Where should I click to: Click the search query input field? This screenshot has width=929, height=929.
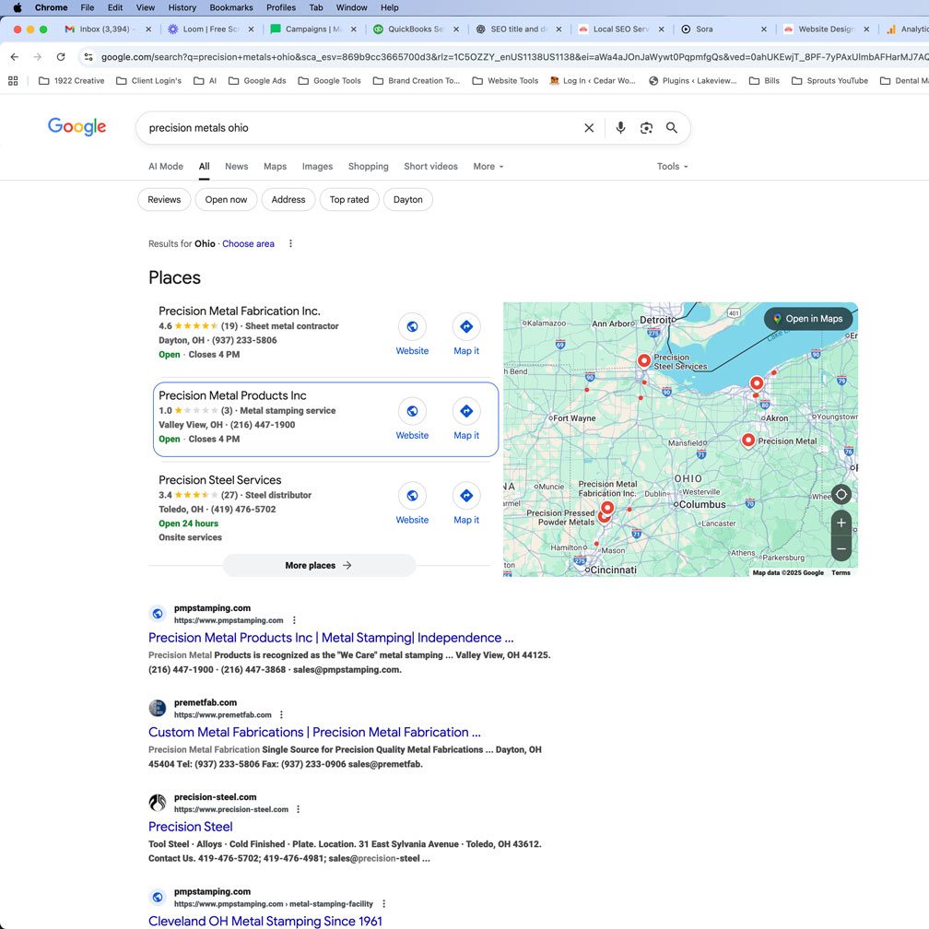[x=361, y=128]
